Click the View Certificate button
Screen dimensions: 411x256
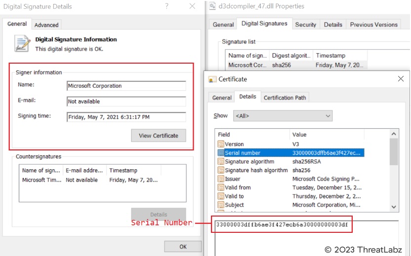tap(158, 136)
